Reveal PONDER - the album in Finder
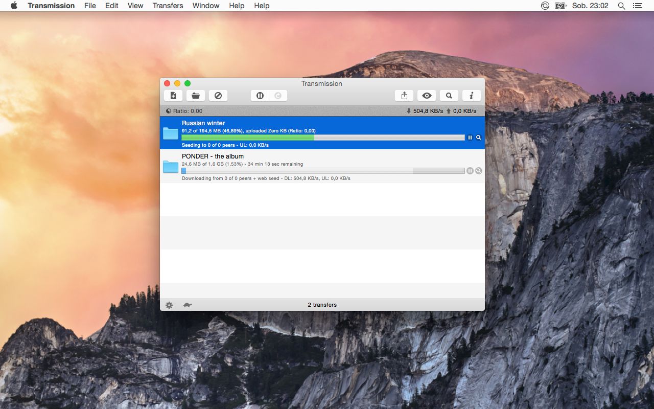 [479, 171]
